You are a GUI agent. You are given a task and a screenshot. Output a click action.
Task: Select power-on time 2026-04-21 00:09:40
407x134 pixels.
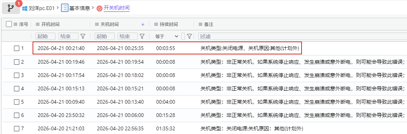click(61, 102)
